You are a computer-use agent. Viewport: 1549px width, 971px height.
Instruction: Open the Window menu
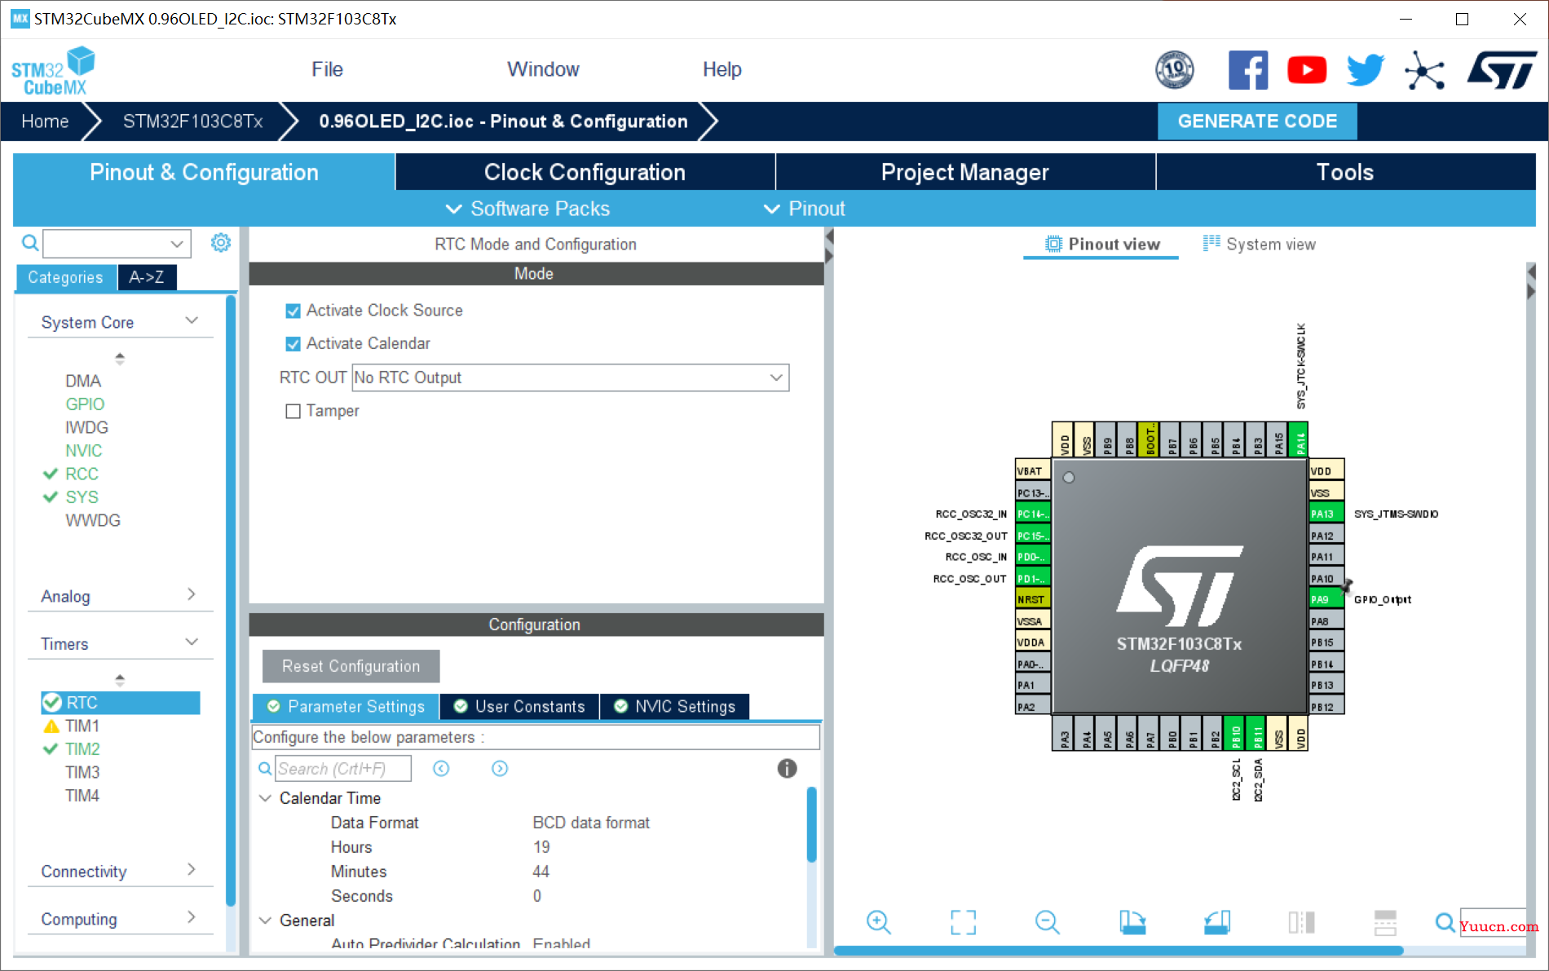[543, 69]
